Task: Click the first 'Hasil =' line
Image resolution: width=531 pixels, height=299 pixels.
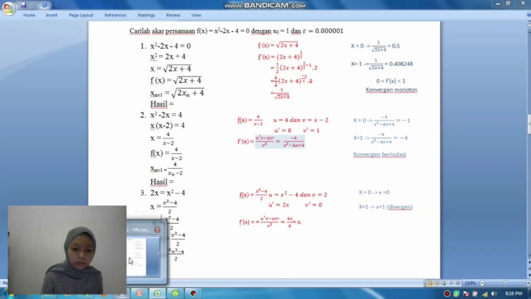Action: pos(162,104)
